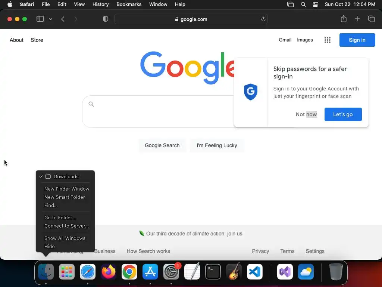Open Finder from the Dock
The image size is (382, 287).
(46, 272)
